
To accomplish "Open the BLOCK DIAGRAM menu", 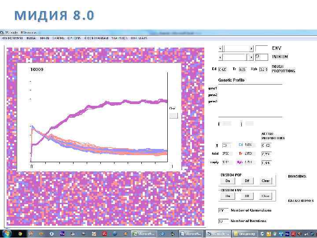I will tap(96, 38).
